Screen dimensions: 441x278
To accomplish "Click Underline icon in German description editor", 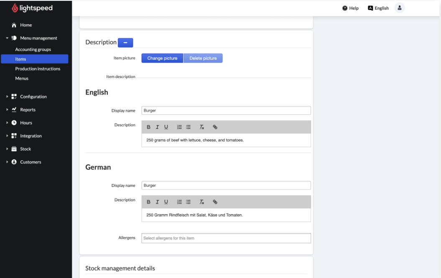I will tap(166, 202).
